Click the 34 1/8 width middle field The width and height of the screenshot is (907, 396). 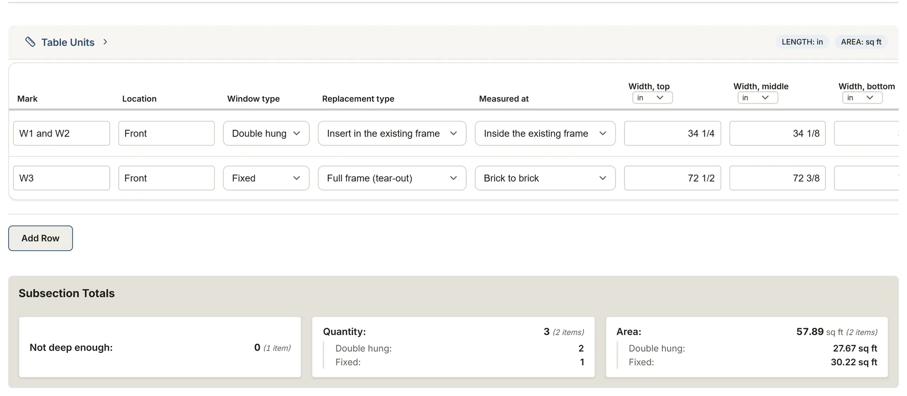[x=777, y=133]
